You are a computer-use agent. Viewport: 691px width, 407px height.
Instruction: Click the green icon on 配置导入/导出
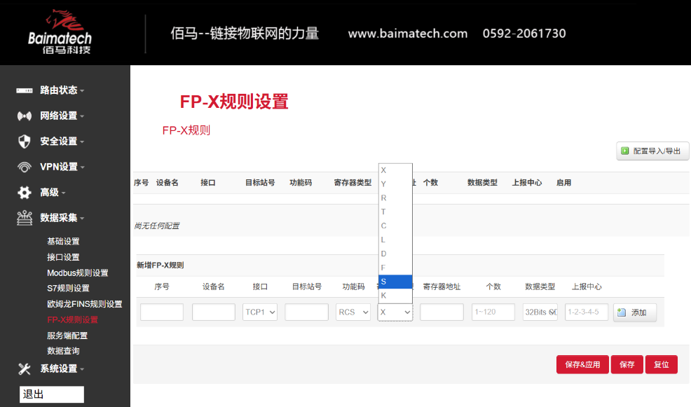point(624,151)
